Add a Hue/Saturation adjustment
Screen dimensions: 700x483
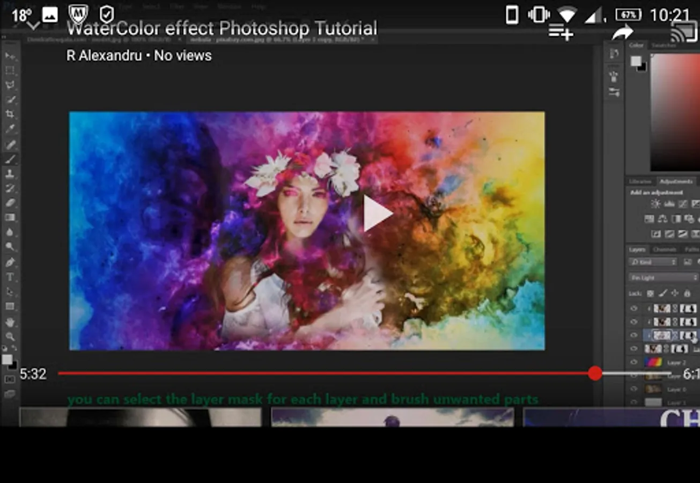click(649, 219)
